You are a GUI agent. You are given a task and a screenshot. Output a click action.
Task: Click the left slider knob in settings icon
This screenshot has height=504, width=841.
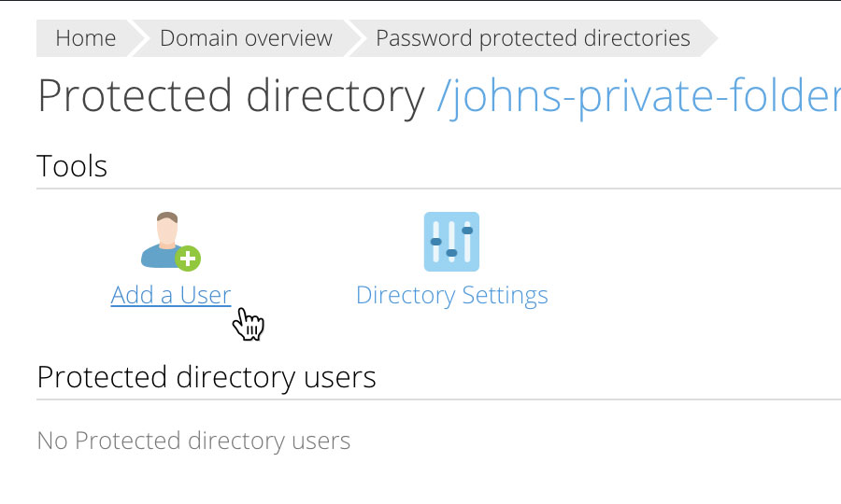pyautogui.click(x=436, y=242)
